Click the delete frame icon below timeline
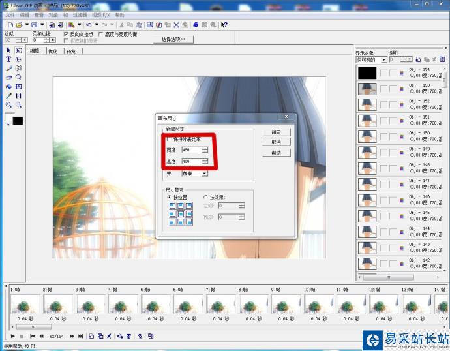Image resolution: width=450 pixels, height=351 pixels. tap(109, 336)
